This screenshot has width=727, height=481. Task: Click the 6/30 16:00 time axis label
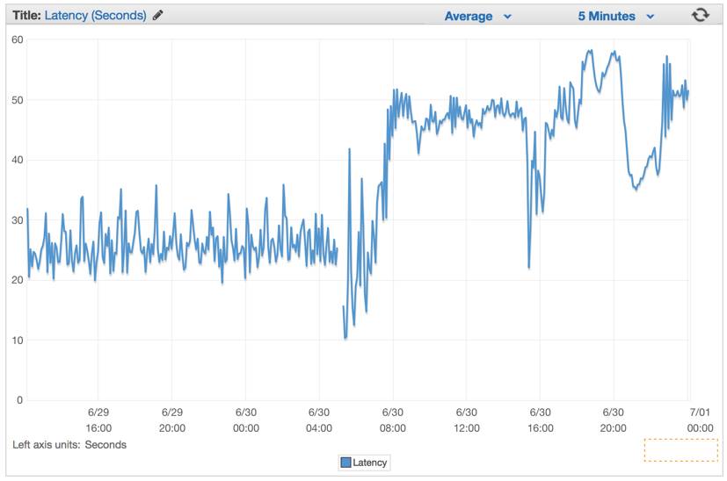click(540, 420)
